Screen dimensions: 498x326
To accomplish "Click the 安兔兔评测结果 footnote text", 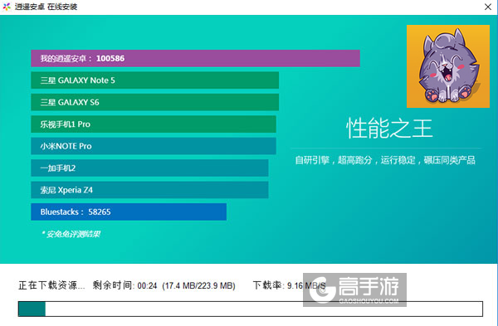I will 71,234.
